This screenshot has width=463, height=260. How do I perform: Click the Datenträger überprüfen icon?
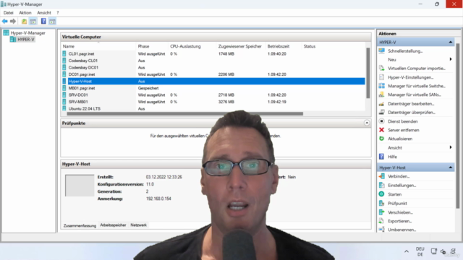coord(381,113)
